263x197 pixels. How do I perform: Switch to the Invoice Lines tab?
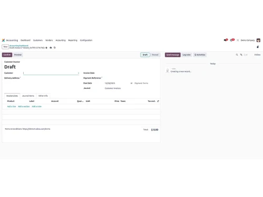click(12, 96)
